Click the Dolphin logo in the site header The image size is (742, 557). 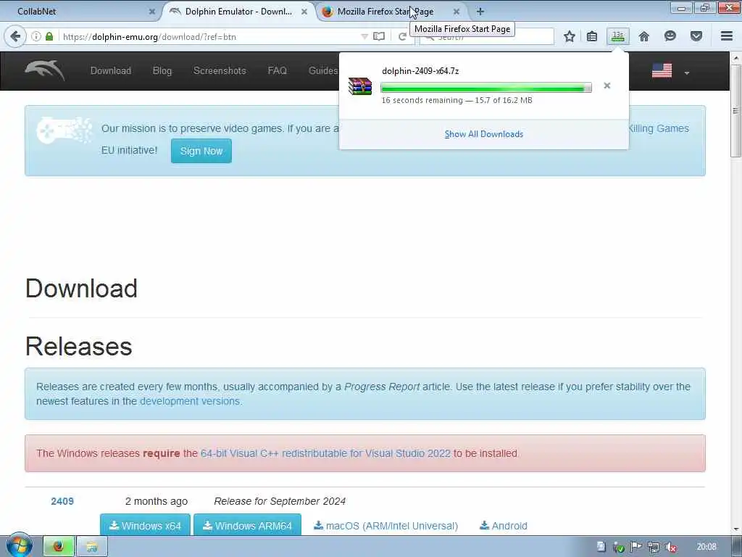coord(45,70)
